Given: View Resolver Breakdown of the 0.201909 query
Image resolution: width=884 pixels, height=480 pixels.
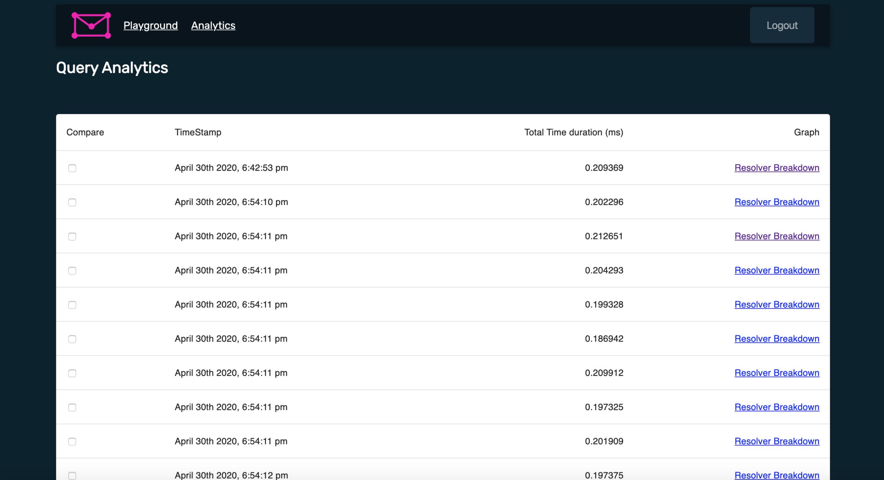Looking at the screenshot, I should tap(776, 441).
